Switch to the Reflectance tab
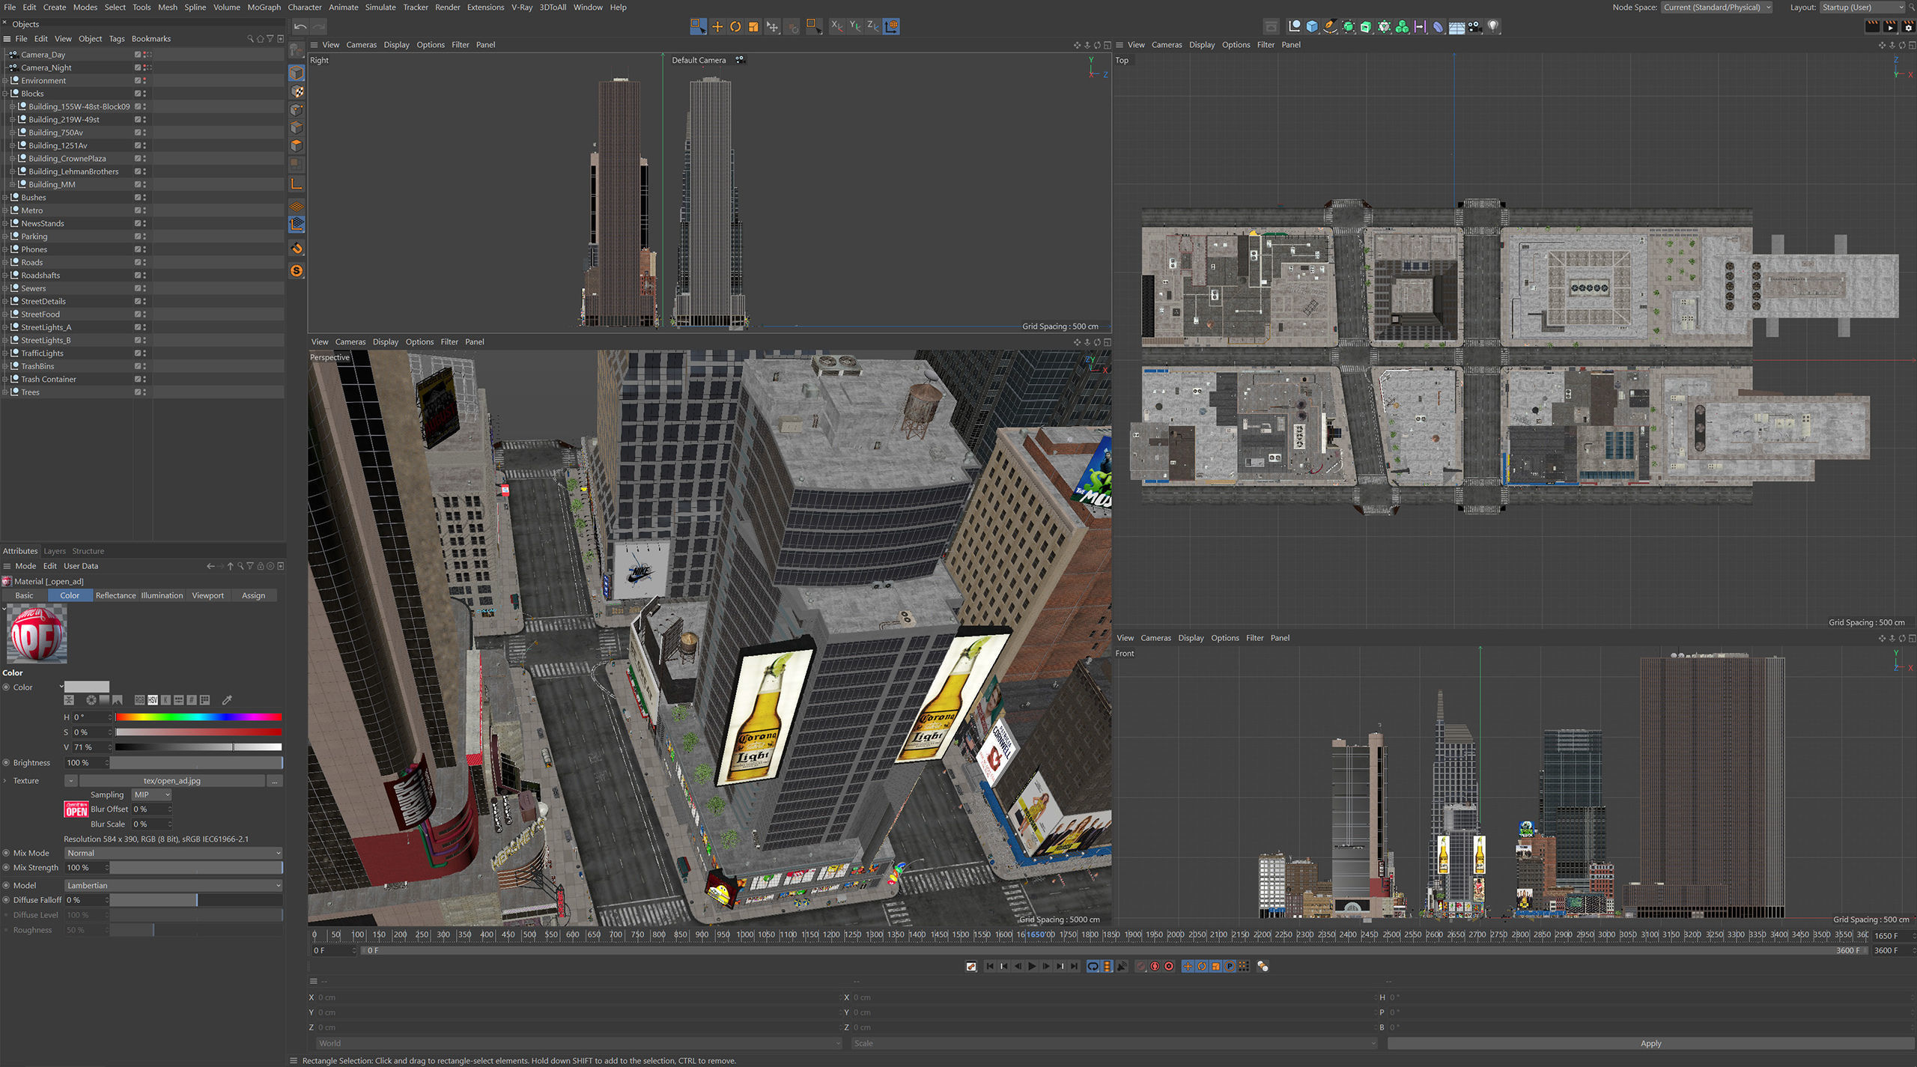Image resolution: width=1917 pixels, height=1067 pixels. (115, 595)
